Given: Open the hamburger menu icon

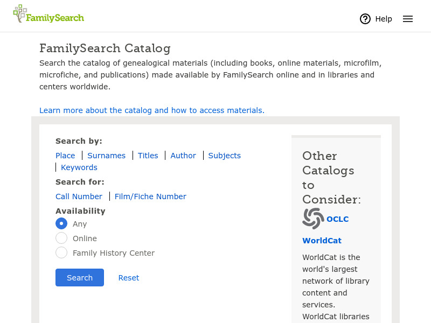Looking at the screenshot, I should click(x=408, y=19).
